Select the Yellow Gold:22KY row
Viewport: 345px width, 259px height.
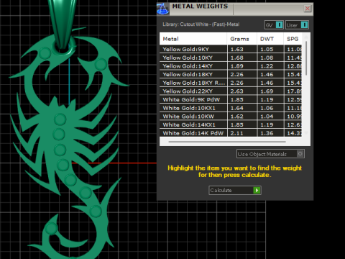[231, 91]
